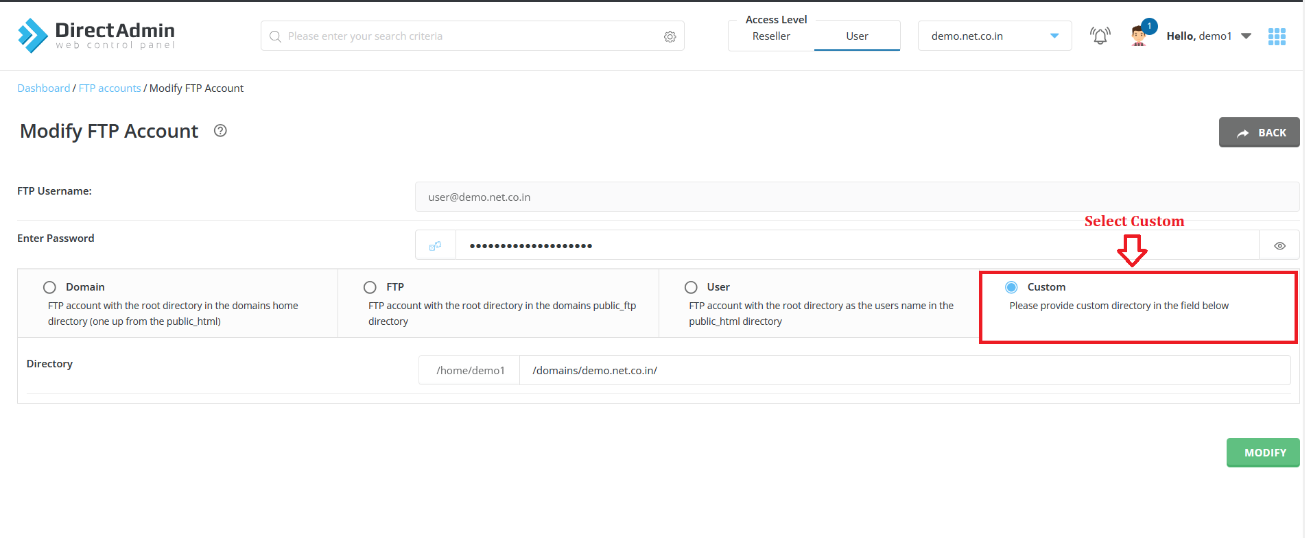Click the BACK button

[1259, 132]
